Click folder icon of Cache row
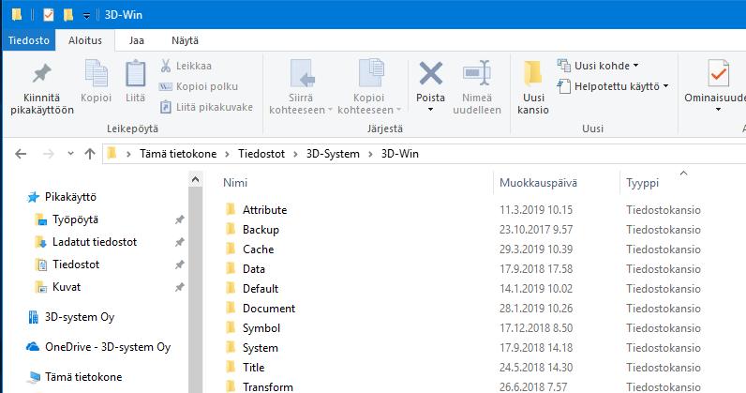 coord(231,249)
